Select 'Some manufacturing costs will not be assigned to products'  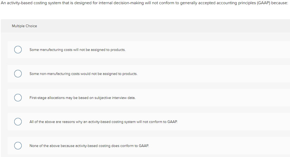[78, 50]
